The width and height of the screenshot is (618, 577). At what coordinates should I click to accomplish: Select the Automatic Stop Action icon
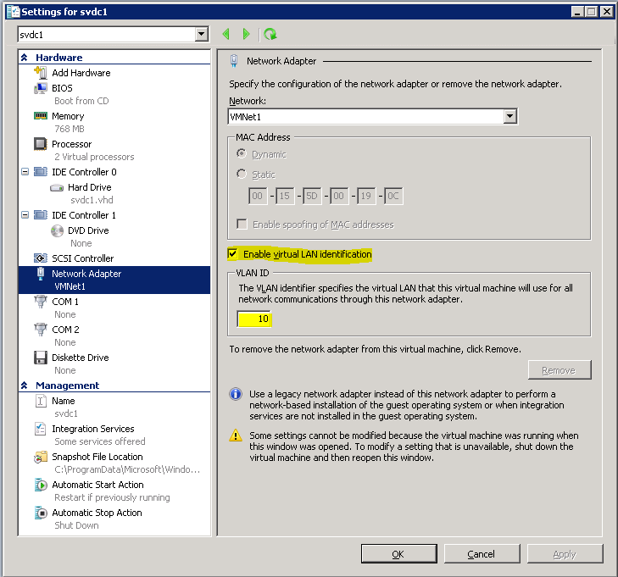[41, 513]
